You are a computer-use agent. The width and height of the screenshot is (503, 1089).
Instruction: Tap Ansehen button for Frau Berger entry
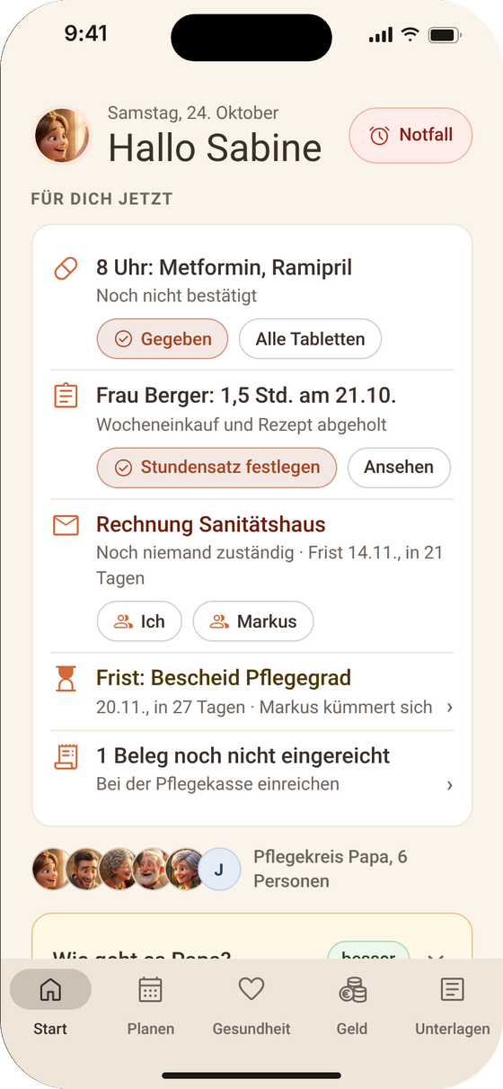pos(399,468)
